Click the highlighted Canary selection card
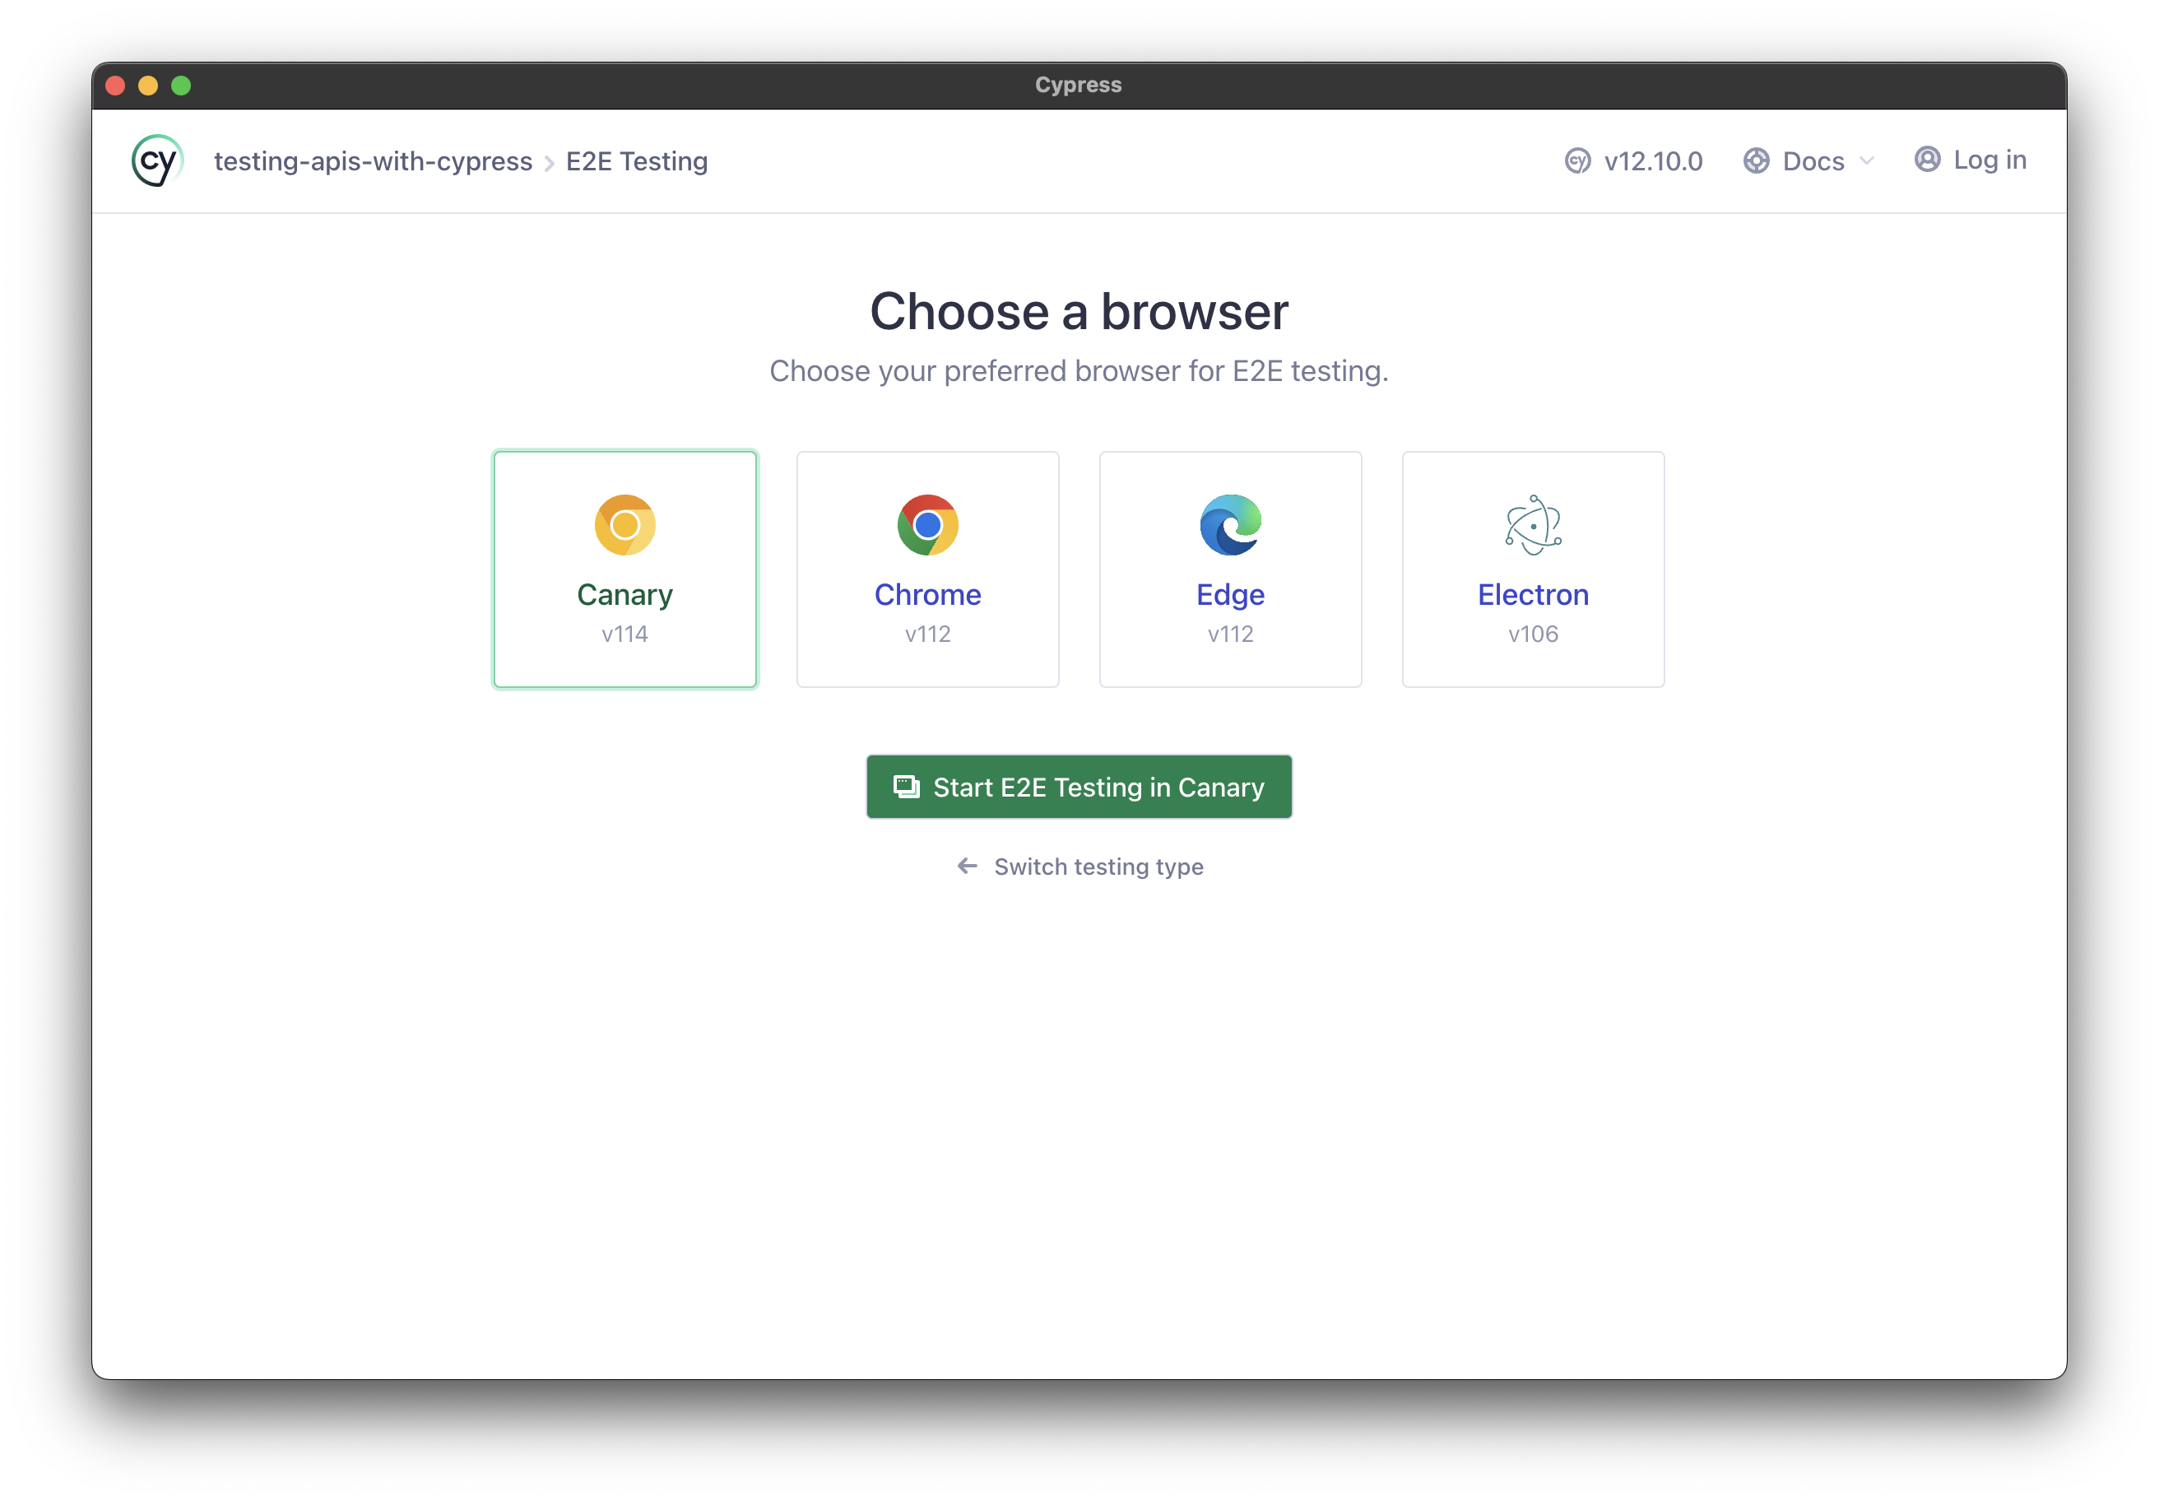 point(624,569)
